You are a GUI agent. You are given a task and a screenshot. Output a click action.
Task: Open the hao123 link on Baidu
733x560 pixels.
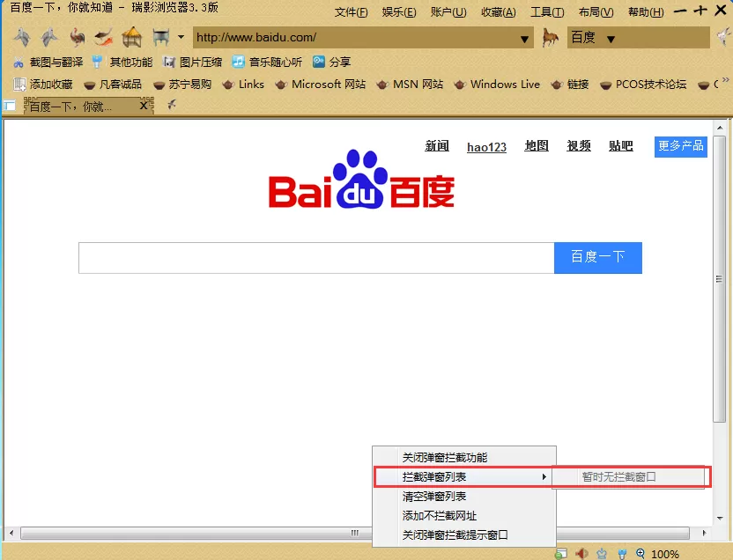(x=486, y=147)
